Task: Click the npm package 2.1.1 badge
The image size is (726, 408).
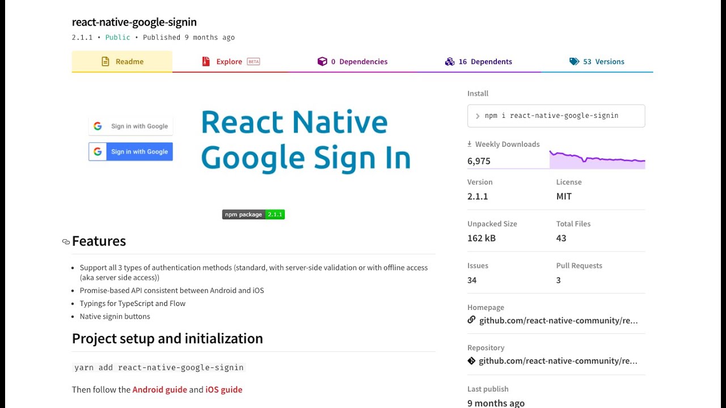Action: [254, 214]
